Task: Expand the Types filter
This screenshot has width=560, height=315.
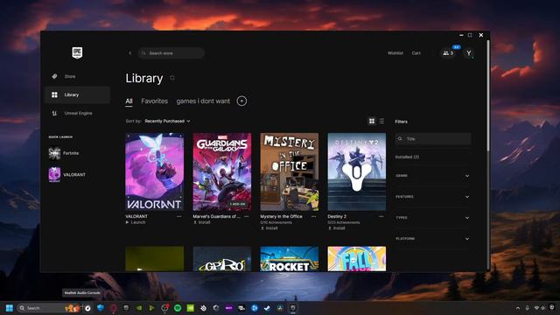Action: [432, 218]
